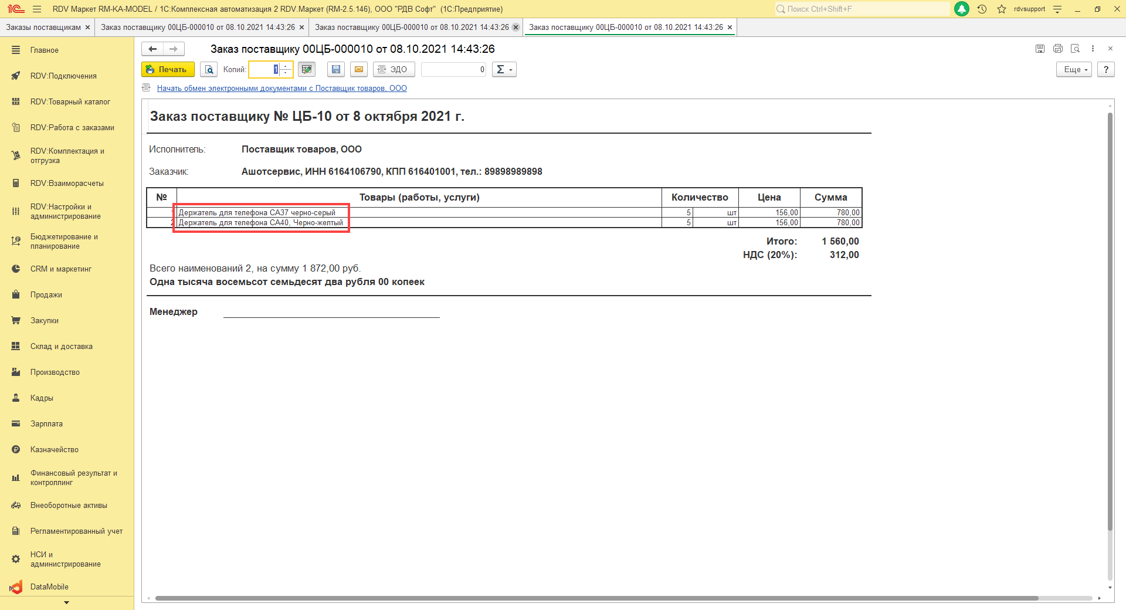Viewport: 1126px width, 610px height.
Task: Expand the sigma sum dropdown
Action: point(504,69)
